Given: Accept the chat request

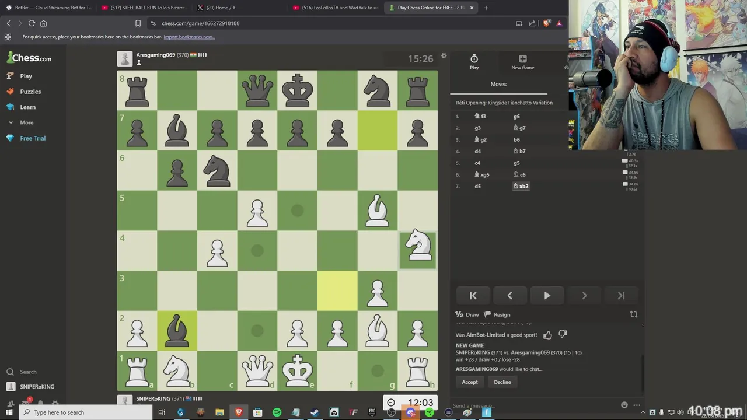Looking at the screenshot, I should pos(470,382).
